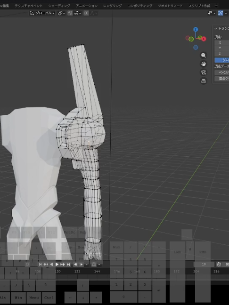The width and height of the screenshot is (229, 305).
Task: Toggle the snap magnet button
Action: [x=70, y=13]
